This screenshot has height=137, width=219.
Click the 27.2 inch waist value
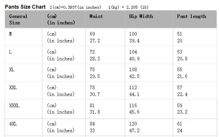coord(95,41)
